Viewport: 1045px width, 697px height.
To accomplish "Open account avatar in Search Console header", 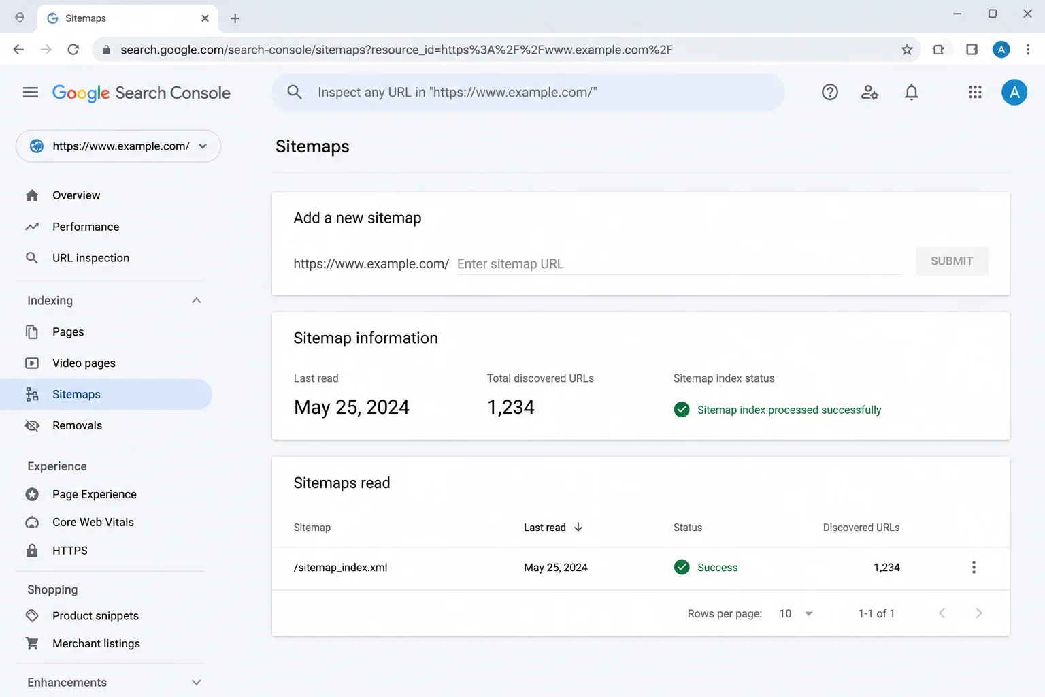I will pyautogui.click(x=1014, y=93).
